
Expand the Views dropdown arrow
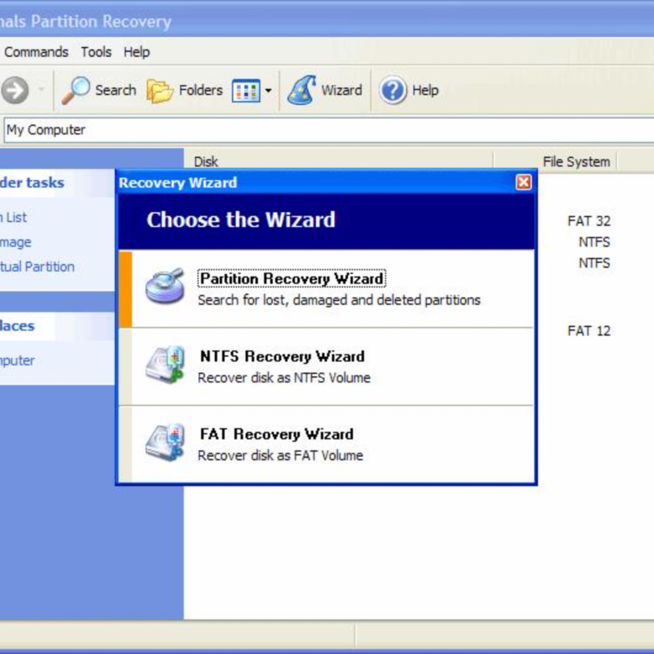pos(268,91)
